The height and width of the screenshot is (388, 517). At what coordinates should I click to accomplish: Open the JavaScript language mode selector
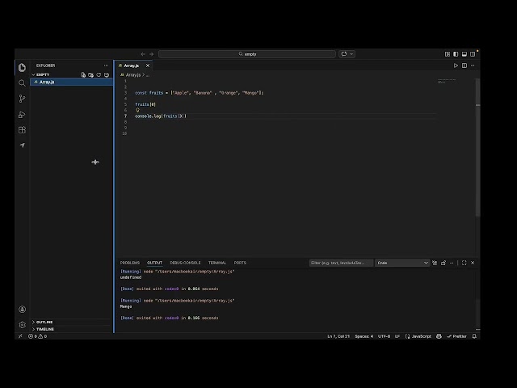[421, 336]
